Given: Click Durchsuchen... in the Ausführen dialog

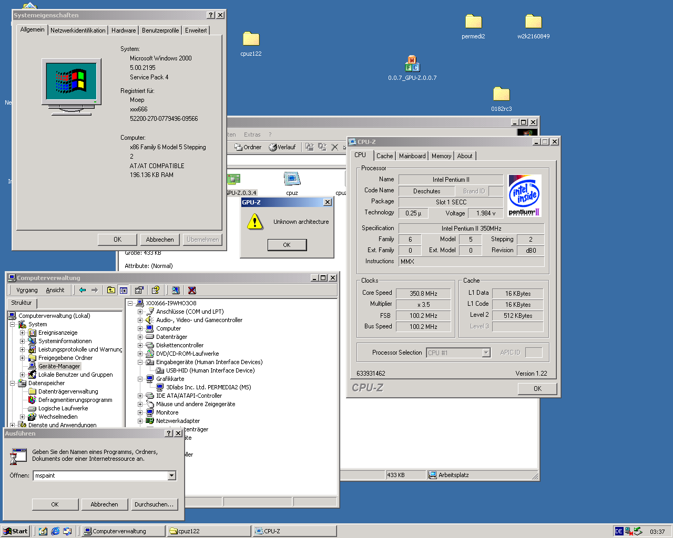Looking at the screenshot, I should (x=154, y=504).
